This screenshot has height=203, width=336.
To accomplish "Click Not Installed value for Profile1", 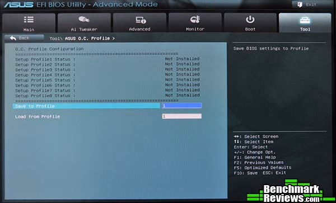I will [x=183, y=59].
